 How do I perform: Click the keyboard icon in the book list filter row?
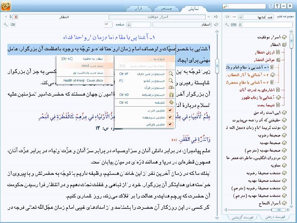click(x=234, y=25)
